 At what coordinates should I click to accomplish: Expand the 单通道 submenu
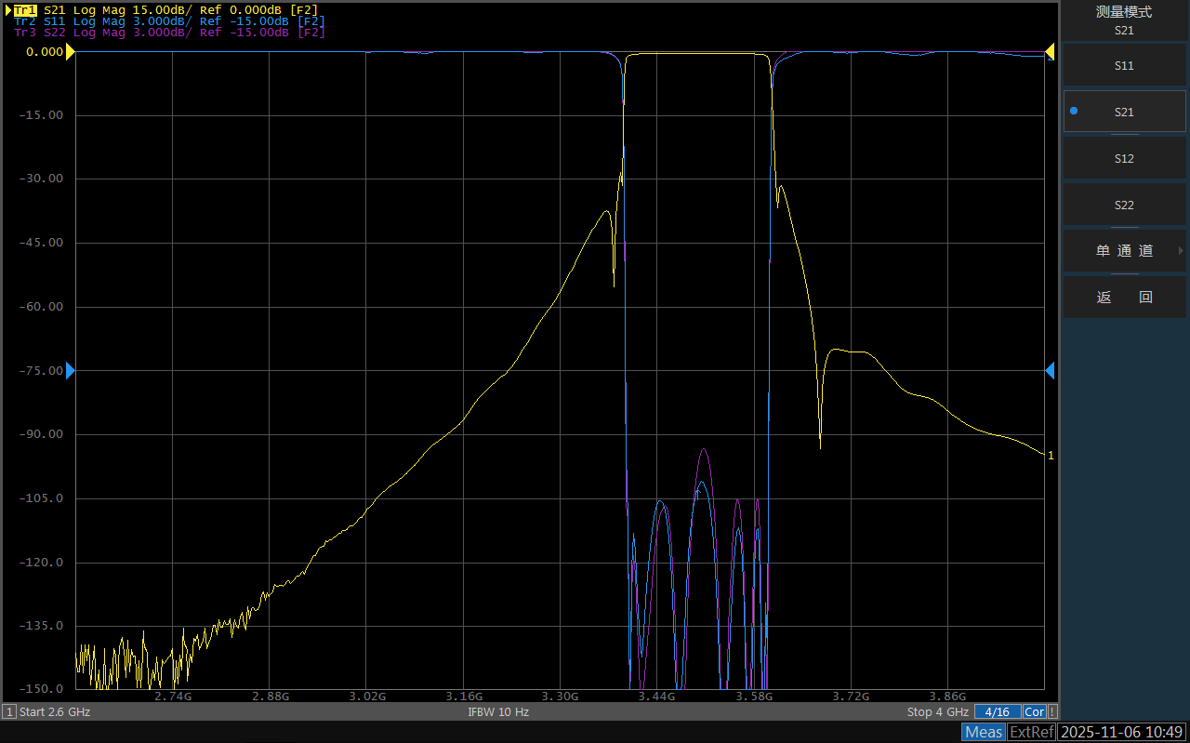tap(1124, 251)
